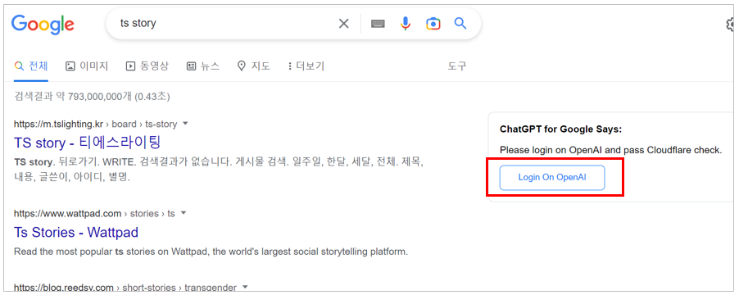Viewport: 739px width, 295px height.
Task: Click the www.wattpad.com breadcrumb URL
Action: click(94, 214)
